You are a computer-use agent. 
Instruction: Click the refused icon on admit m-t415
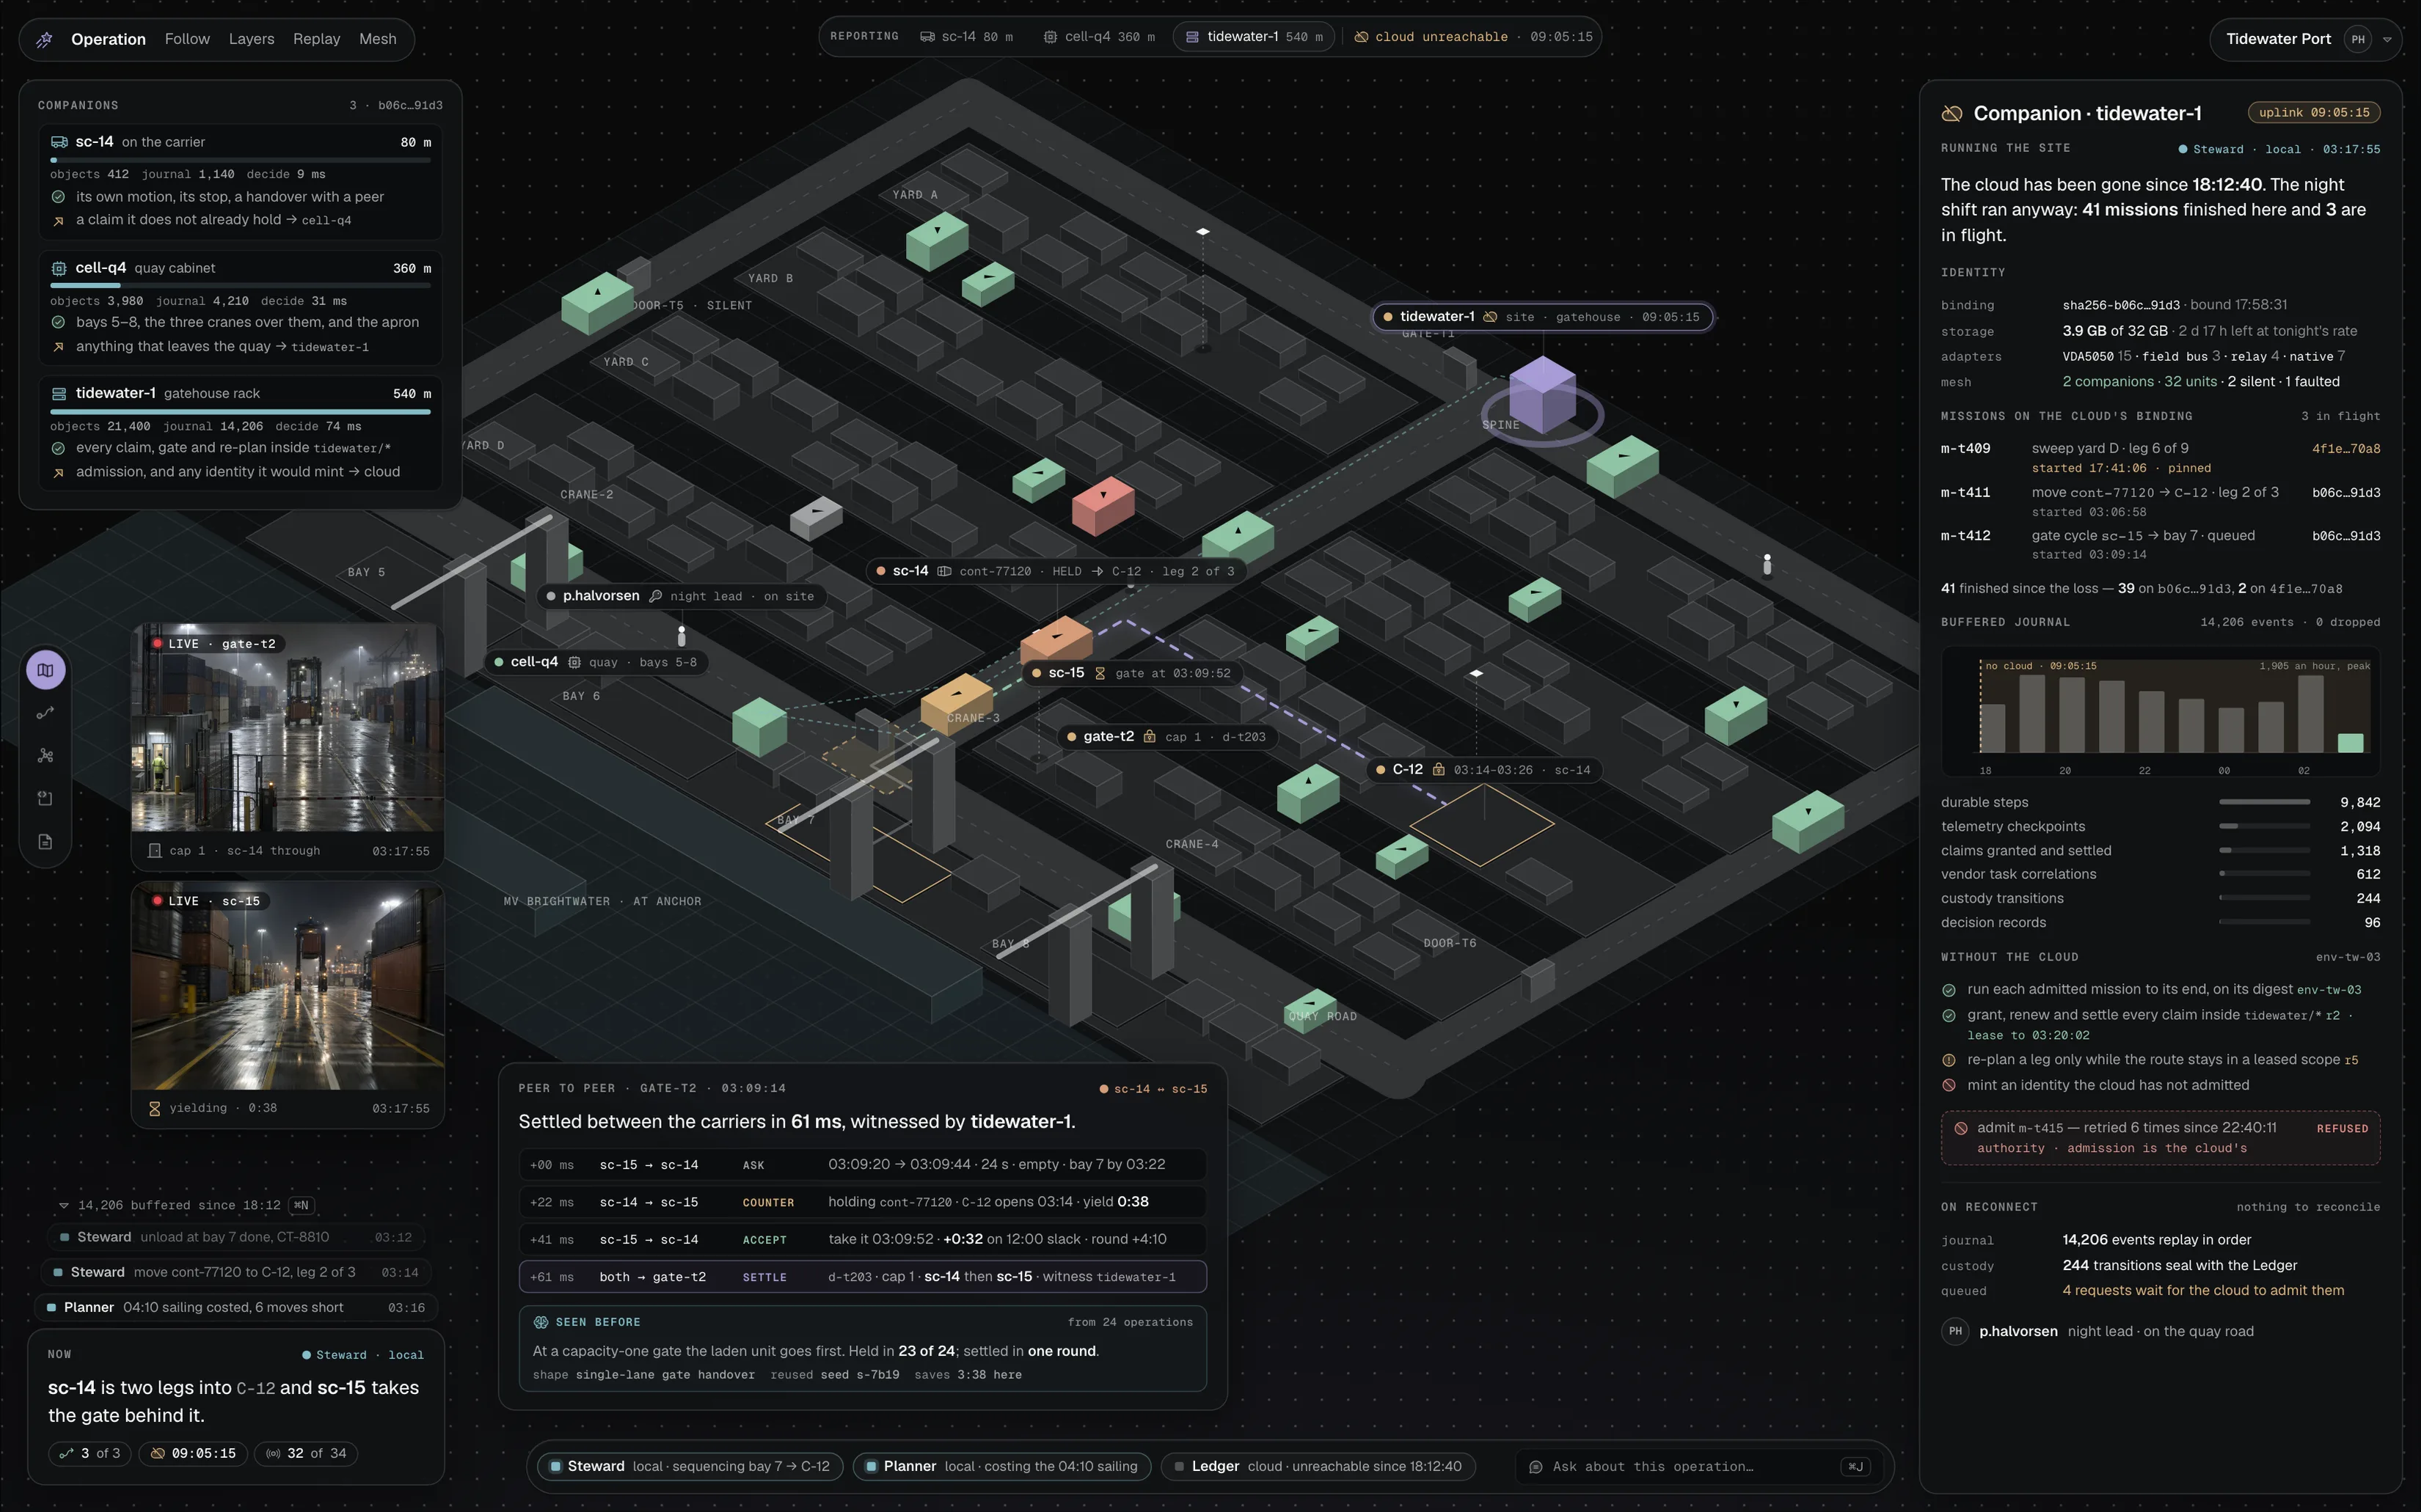pos(1961,1128)
